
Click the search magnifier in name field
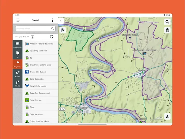(52, 29)
